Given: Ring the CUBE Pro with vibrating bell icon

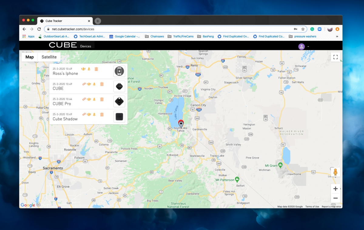Looking at the screenshot, I should coord(89,99).
